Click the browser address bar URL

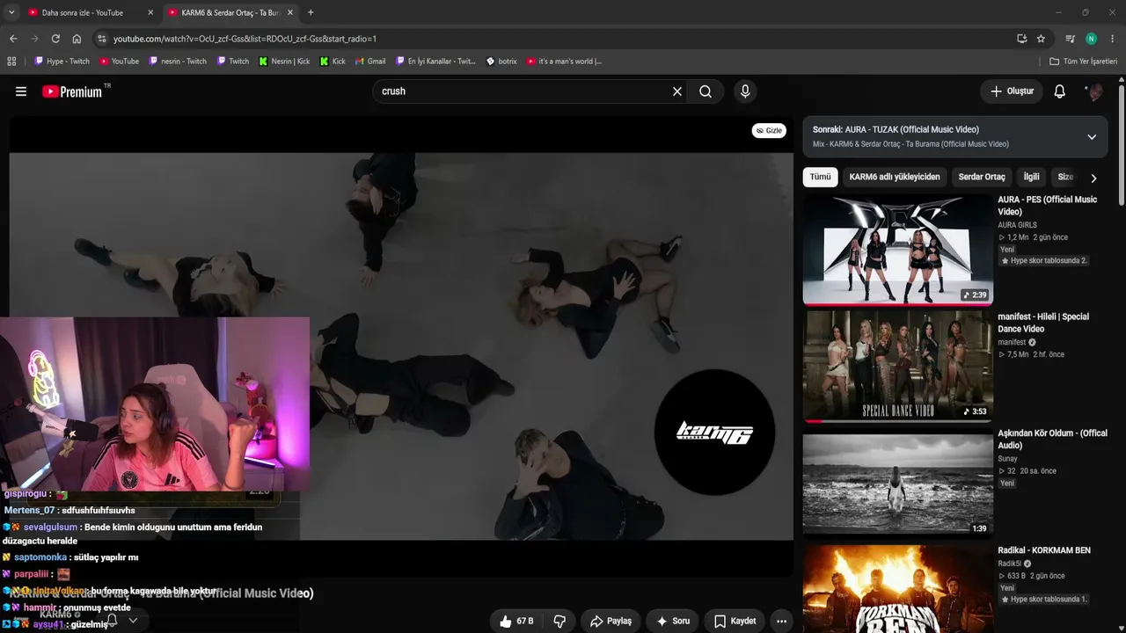click(x=245, y=39)
